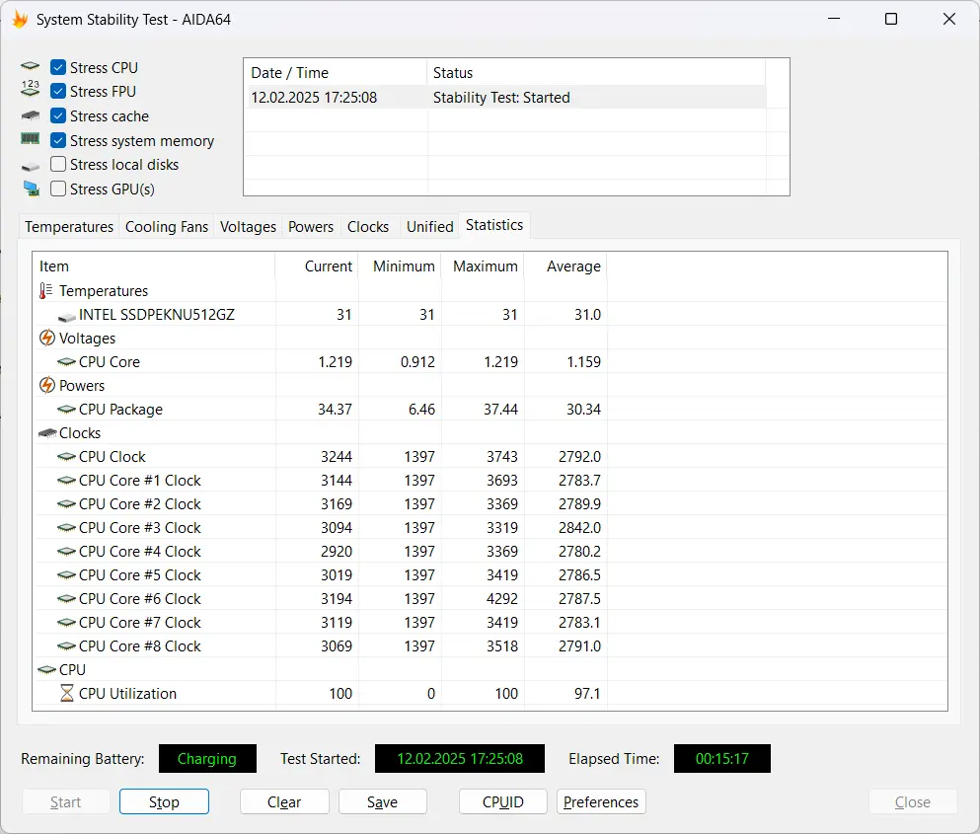The height and width of the screenshot is (834, 980).
Task: Click the GPU monitor icon beside Stress GPU(s)
Action: (31, 189)
